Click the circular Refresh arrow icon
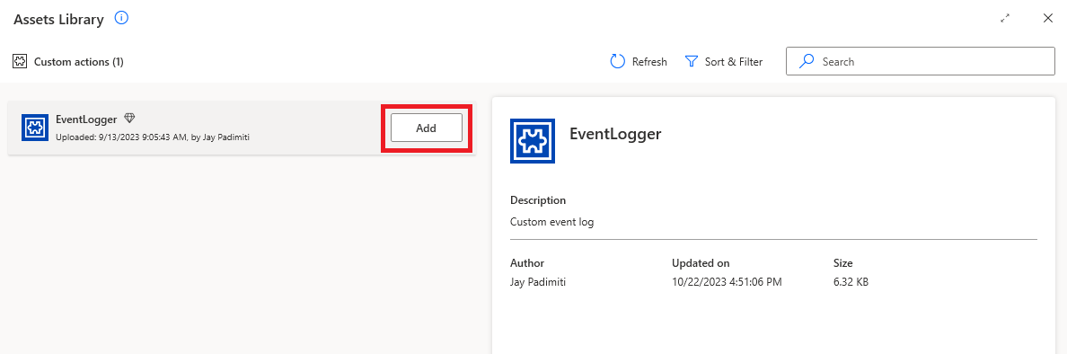 [617, 61]
